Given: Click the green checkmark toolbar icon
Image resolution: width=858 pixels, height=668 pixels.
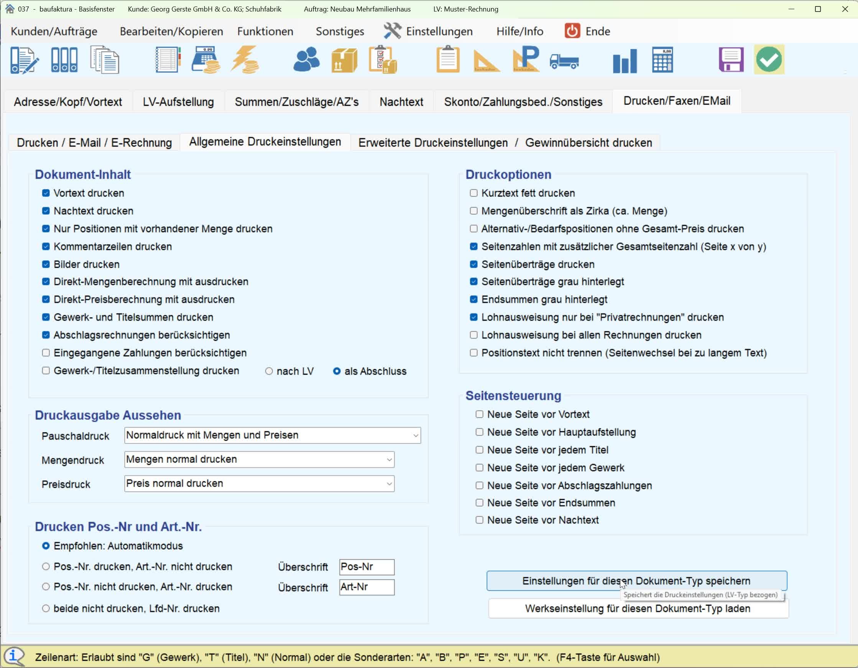Looking at the screenshot, I should (x=769, y=60).
